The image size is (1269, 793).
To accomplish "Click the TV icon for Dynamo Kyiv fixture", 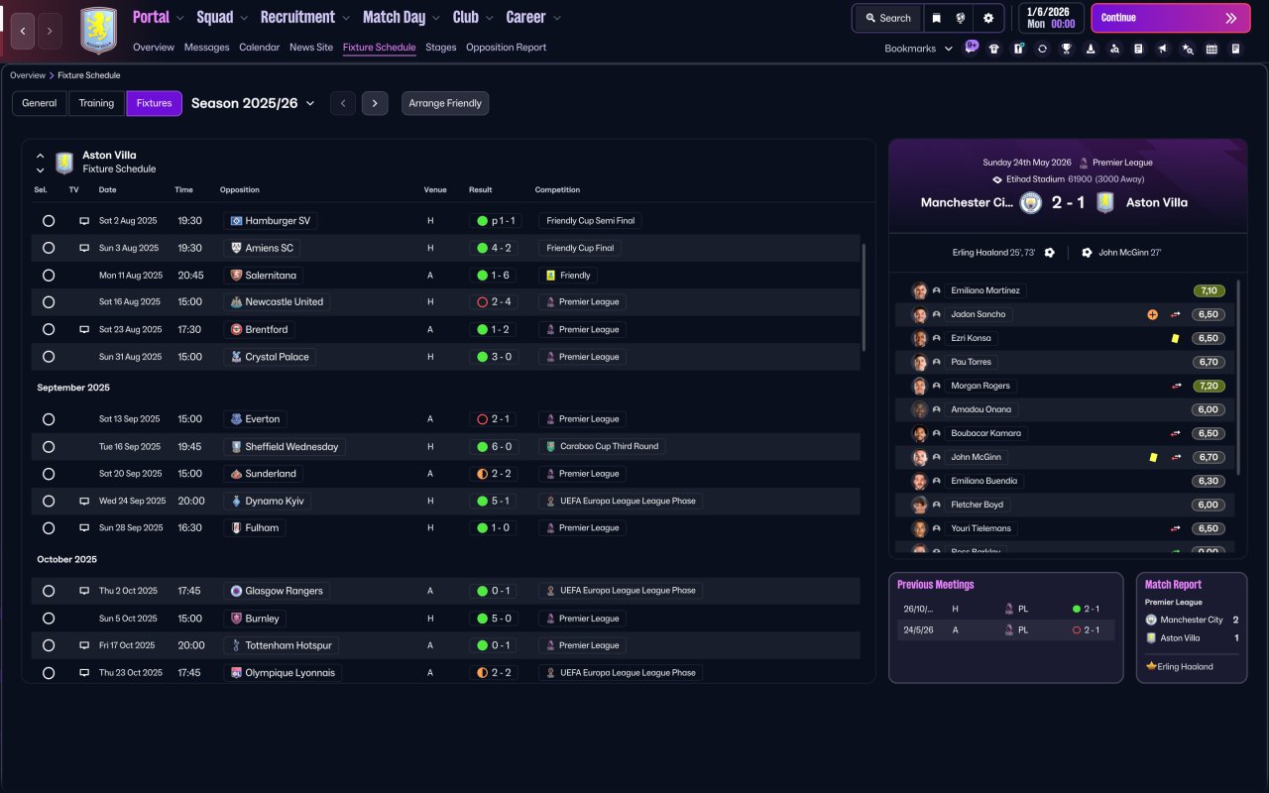I will [84, 502].
